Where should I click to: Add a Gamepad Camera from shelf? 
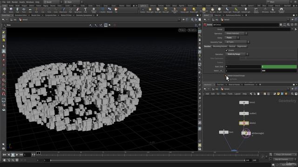pyautogui.click(x=281, y=10)
